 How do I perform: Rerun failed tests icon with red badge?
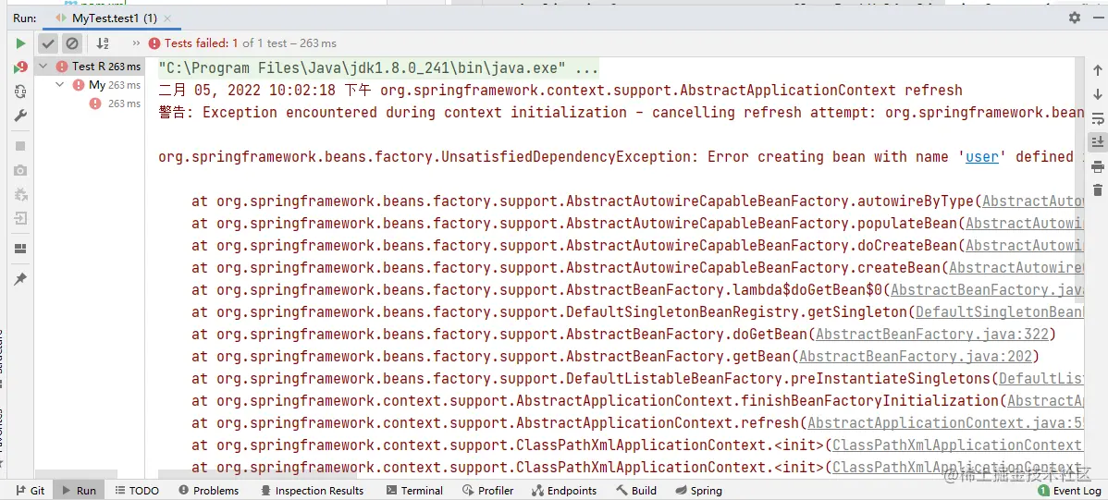click(20, 67)
